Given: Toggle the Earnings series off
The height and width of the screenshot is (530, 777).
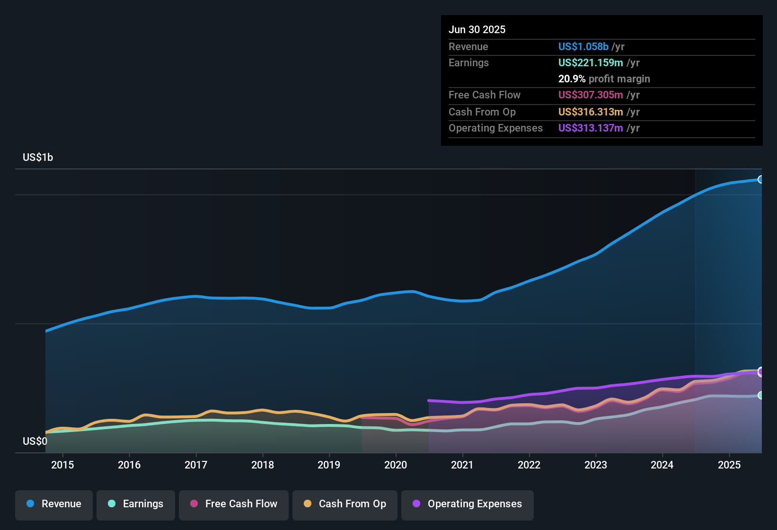Looking at the screenshot, I should click(x=136, y=504).
